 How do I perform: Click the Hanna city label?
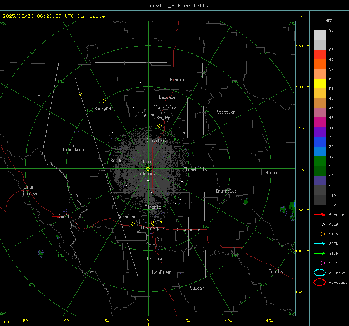(x=271, y=173)
